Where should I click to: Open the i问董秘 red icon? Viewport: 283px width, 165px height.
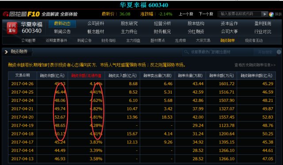(12, 28)
